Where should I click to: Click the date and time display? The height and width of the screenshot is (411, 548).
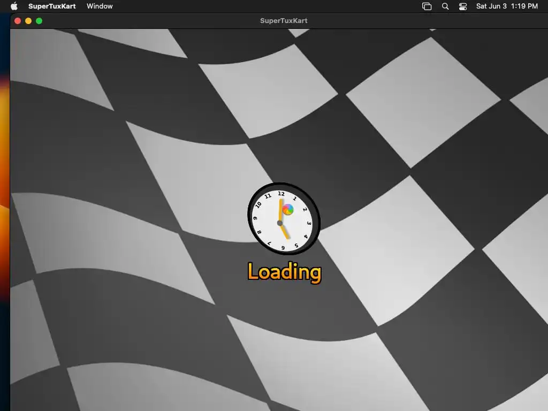pyautogui.click(x=507, y=6)
